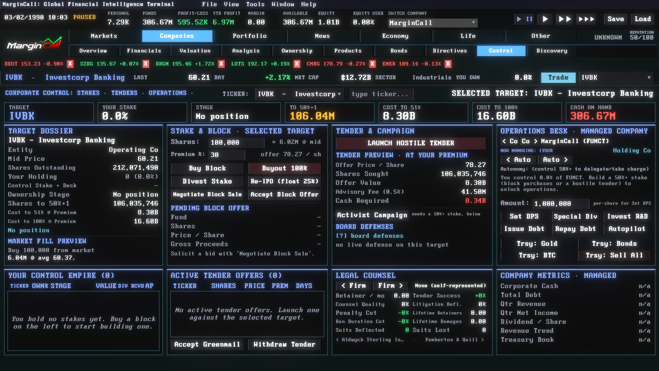
Task: Click Issue Debt button
Action: click(524, 229)
